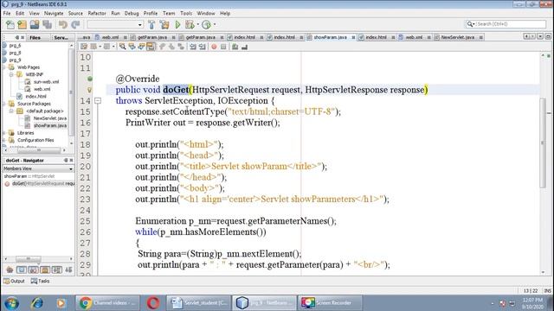Image resolution: width=554 pixels, height=311 pixels.
Task: Open Screen Recorder from the taskbar
Action: click(329, 303)
